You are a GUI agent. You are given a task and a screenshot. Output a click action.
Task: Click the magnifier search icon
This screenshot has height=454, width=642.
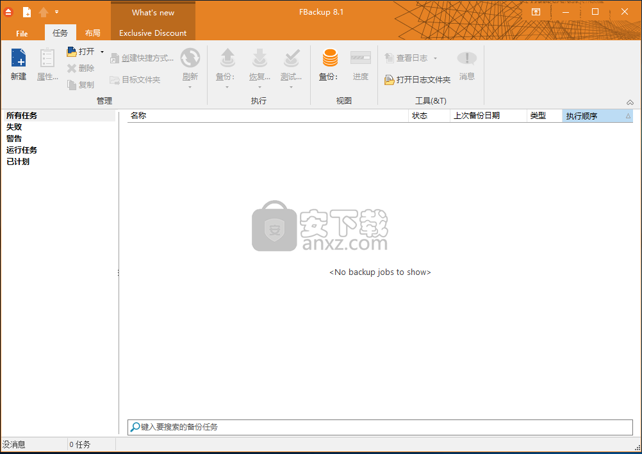pos(135,427)
